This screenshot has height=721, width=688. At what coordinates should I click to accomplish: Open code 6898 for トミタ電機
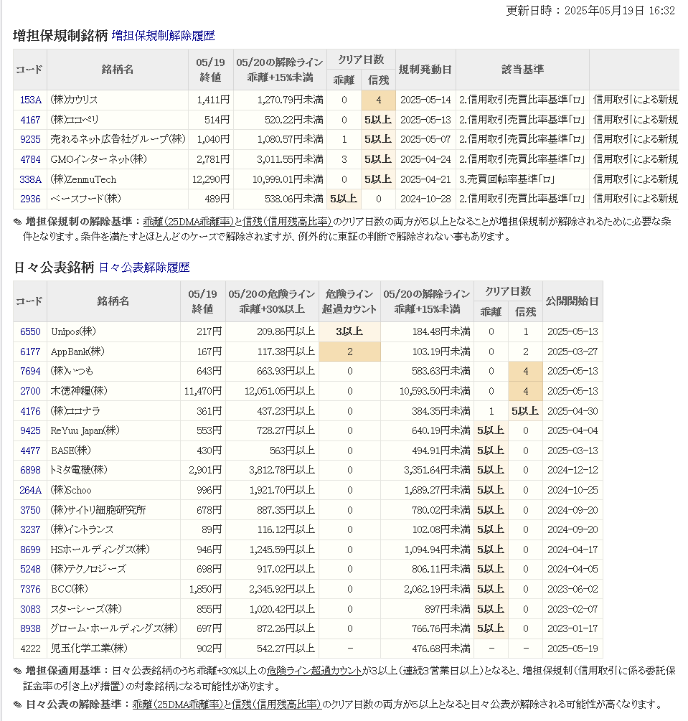tap(30, 470)
